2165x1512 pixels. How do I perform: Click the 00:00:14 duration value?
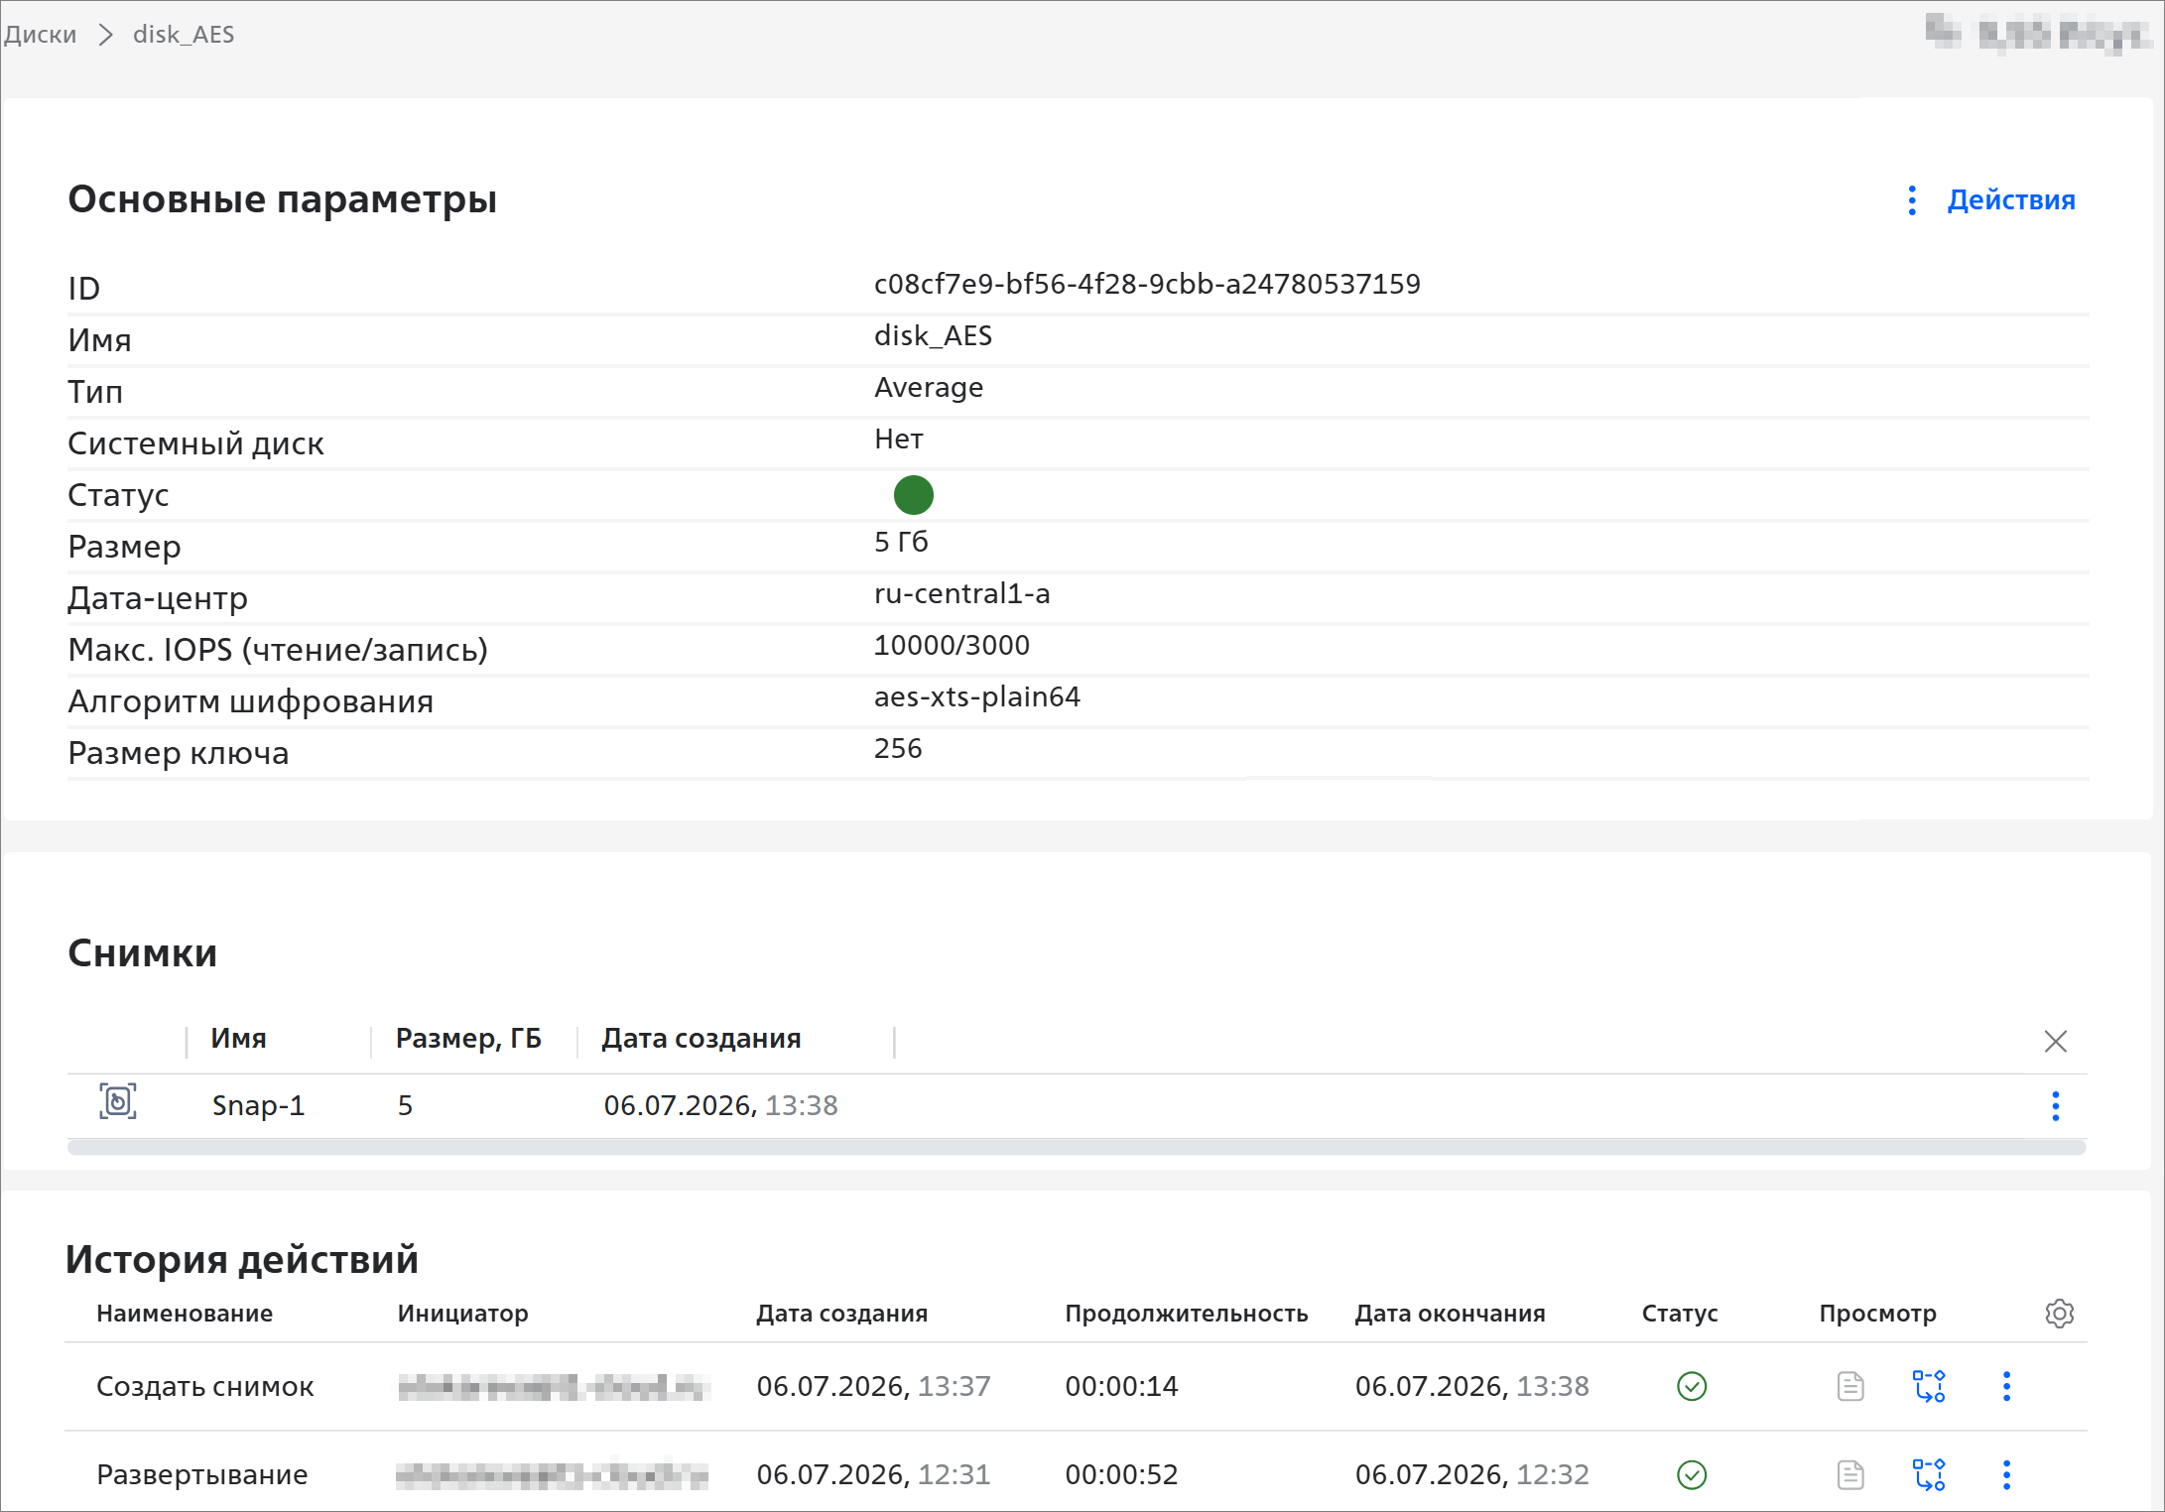(x=1121, y=1386)
